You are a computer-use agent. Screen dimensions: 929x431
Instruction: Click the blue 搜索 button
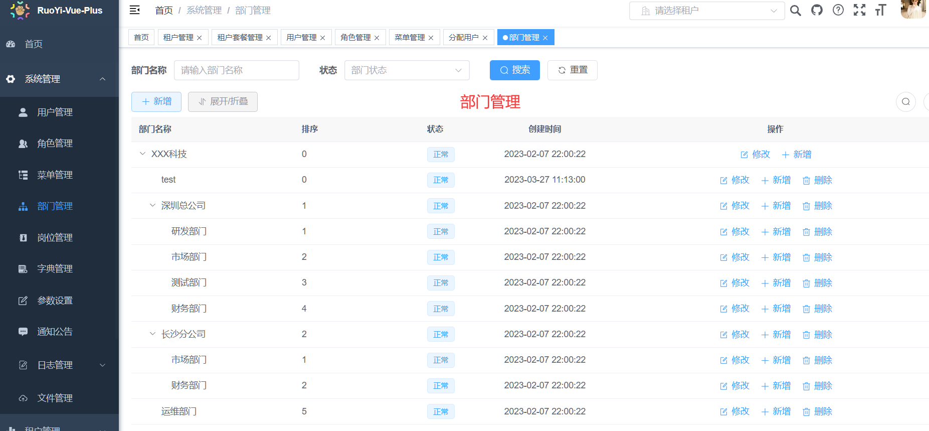(515, 70)
